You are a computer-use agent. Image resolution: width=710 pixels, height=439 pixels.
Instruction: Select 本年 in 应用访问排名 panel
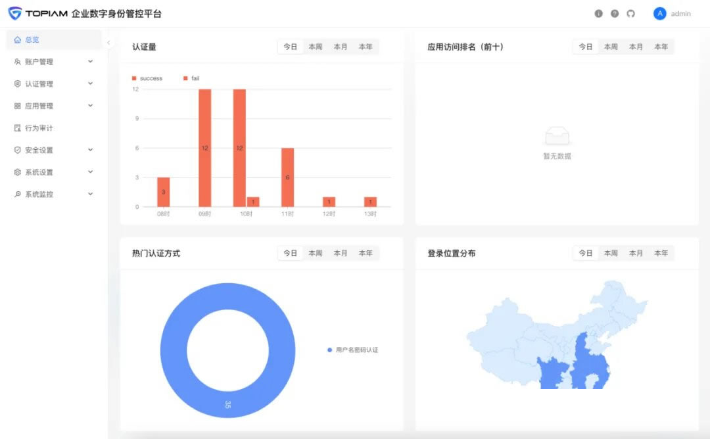coord(661,47)
